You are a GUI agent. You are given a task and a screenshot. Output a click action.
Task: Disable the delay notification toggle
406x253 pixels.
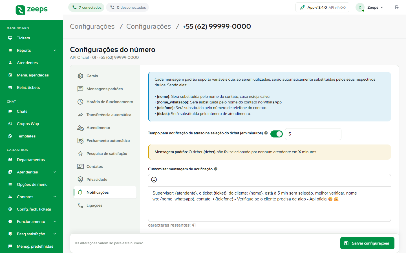[x=277, y=134]
